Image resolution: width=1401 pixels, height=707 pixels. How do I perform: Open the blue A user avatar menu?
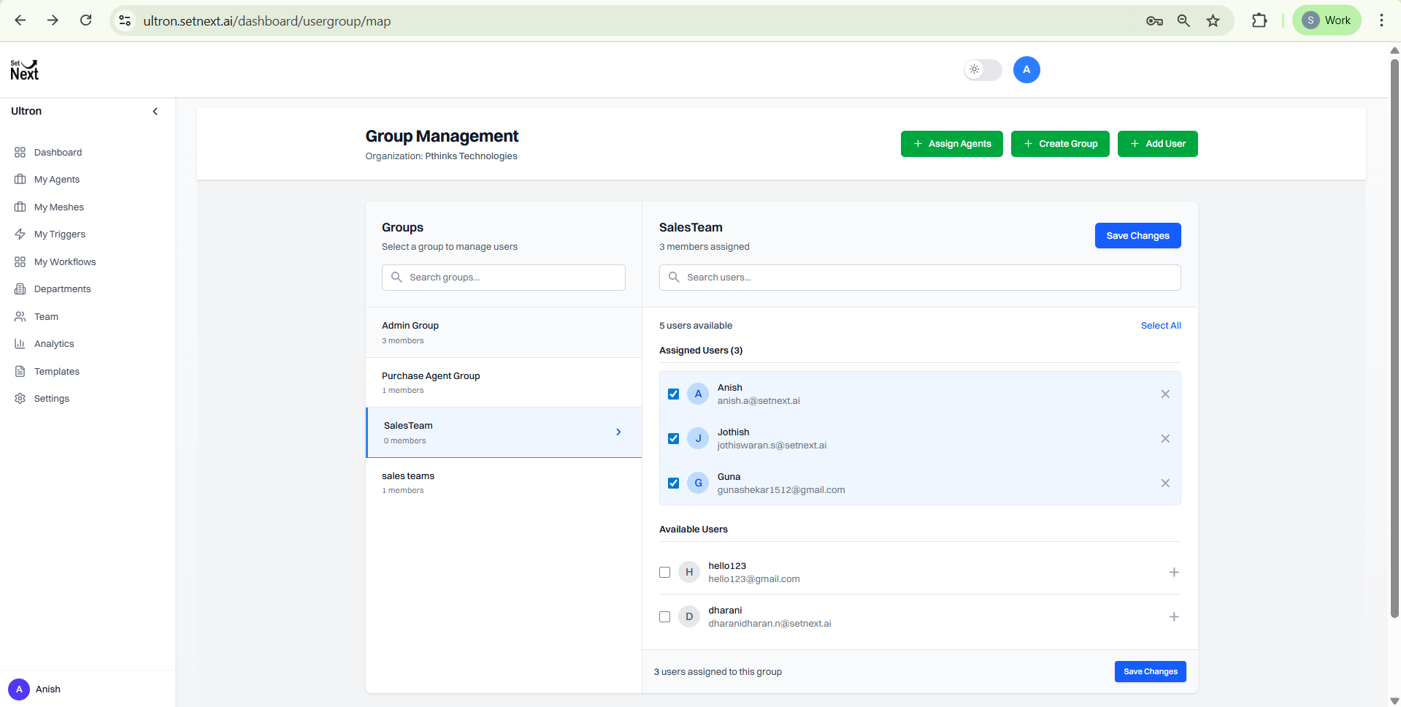coord(1026,70)
